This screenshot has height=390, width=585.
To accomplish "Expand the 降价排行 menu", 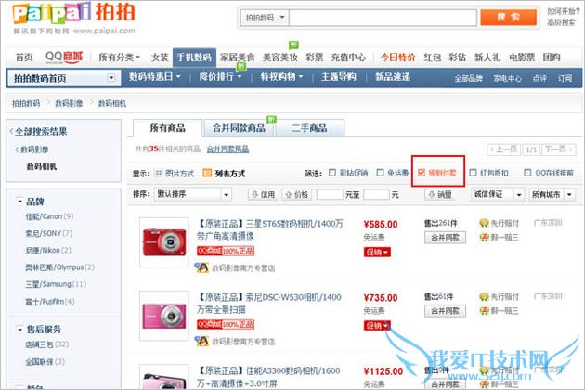I will pos(220,77).
